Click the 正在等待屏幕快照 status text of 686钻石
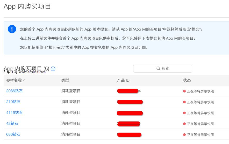The image size is (229, 144). click(x=201, y=135)
